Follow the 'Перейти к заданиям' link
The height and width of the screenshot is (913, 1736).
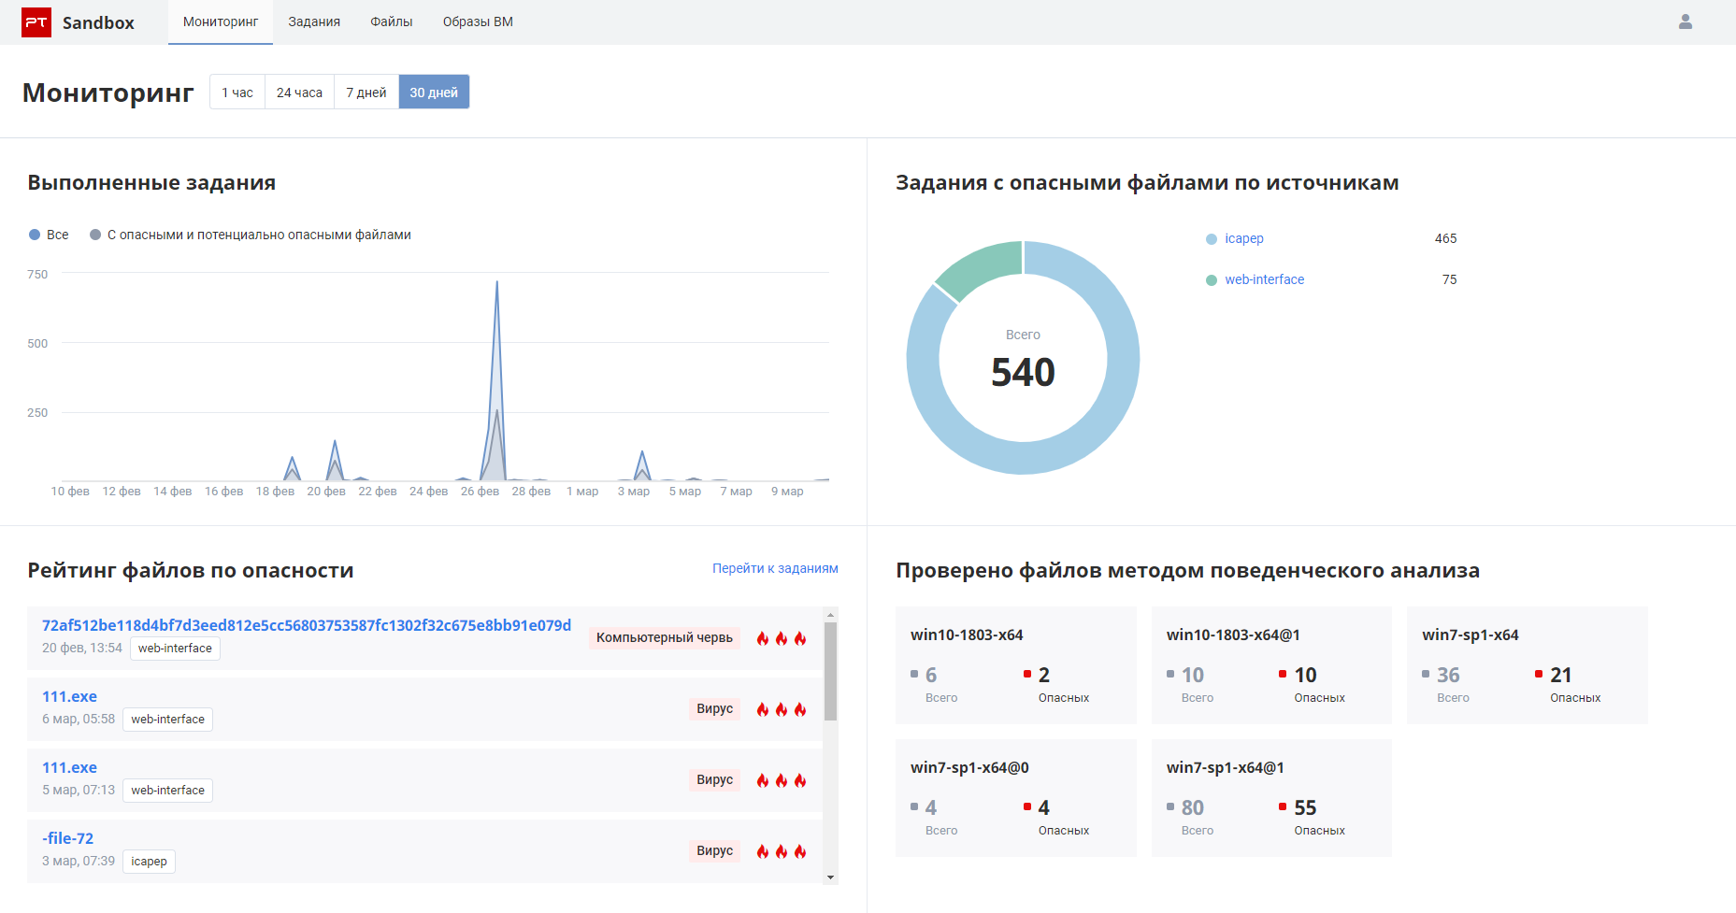[775, 568]
